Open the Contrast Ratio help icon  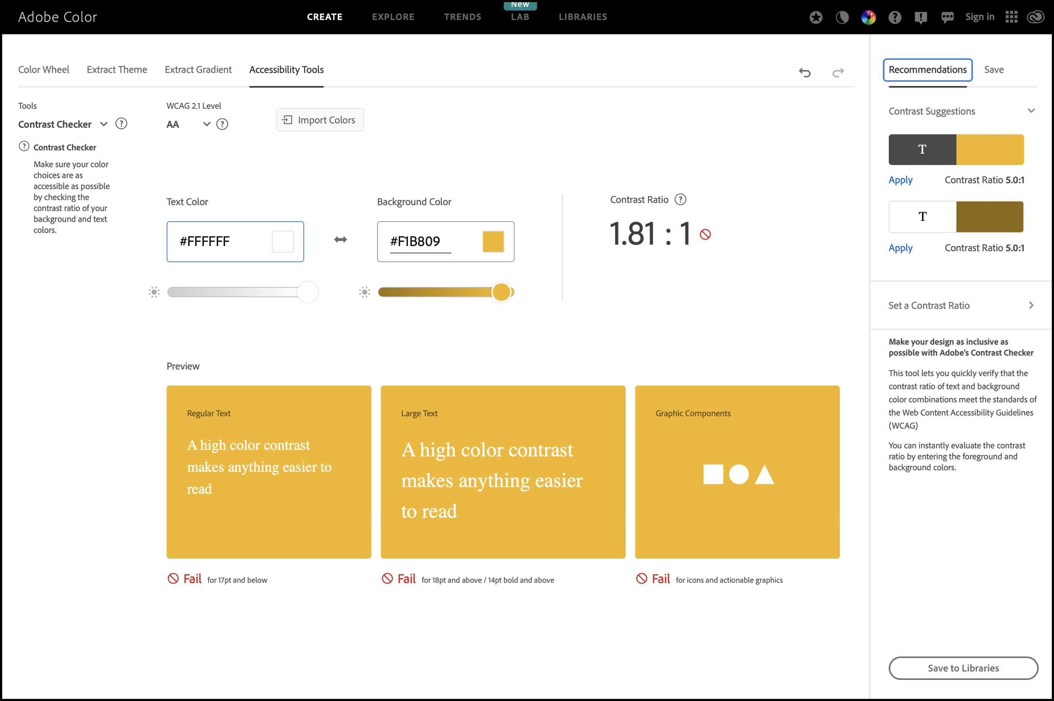click(680, 199)
